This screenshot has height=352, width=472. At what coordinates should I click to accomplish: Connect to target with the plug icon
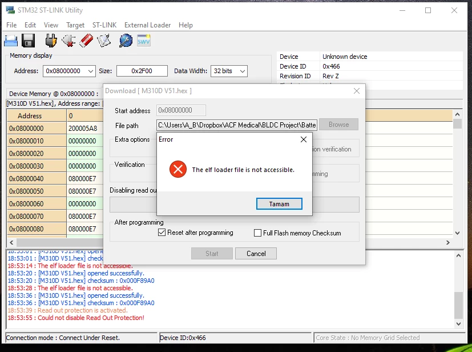click(x=51, y=41)
